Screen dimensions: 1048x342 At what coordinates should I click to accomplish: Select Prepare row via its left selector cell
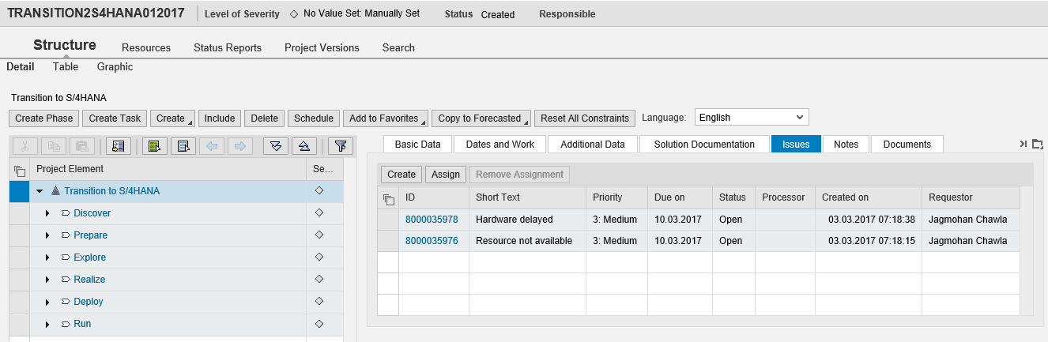pos(19,235)
